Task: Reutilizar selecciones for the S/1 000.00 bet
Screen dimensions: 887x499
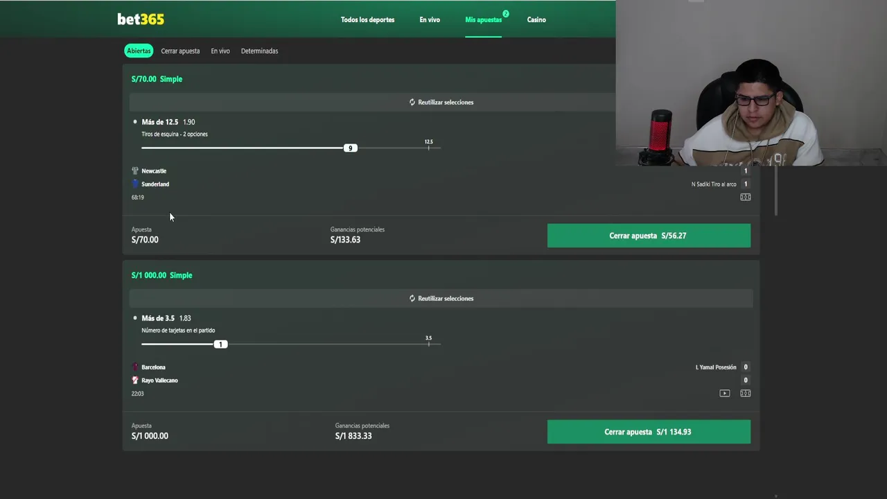Action: (441, 298)
